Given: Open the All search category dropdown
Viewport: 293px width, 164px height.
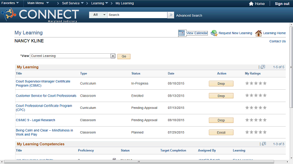Looking at the screenshot, I should pos(98,15).
